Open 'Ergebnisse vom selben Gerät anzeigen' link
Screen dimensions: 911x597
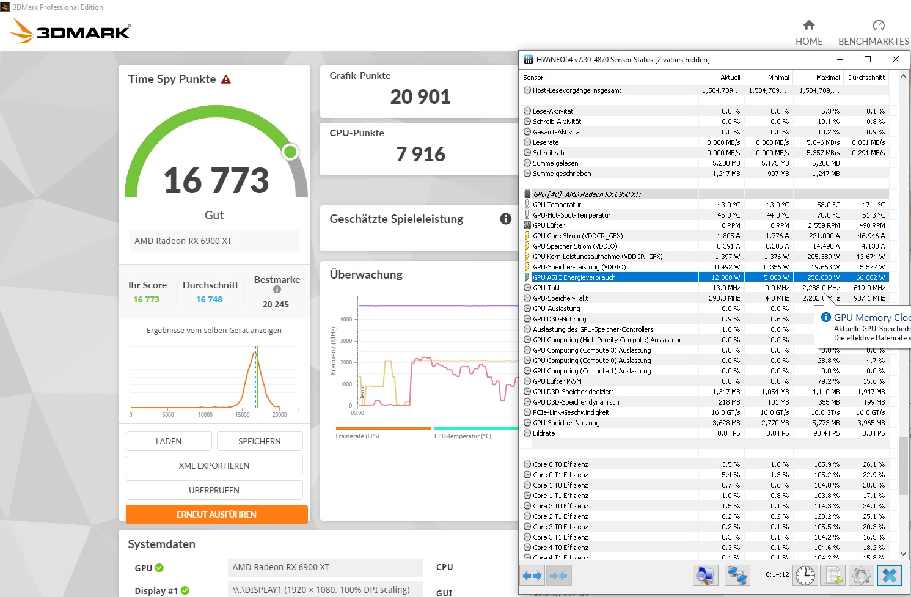(214, 331)
